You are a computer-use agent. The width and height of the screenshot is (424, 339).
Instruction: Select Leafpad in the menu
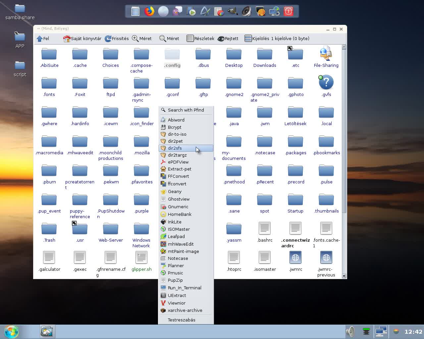[186, 236]
